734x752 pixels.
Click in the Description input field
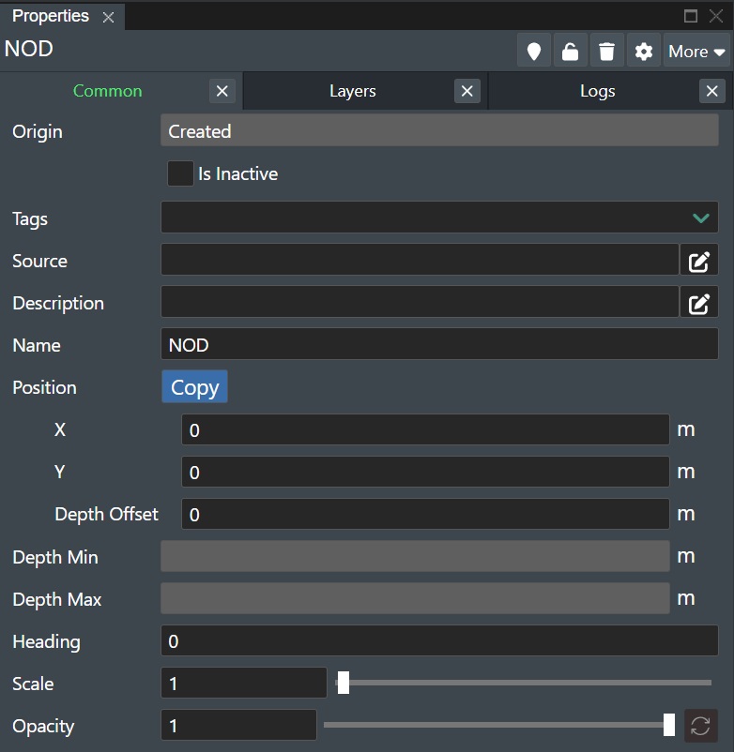420,302
